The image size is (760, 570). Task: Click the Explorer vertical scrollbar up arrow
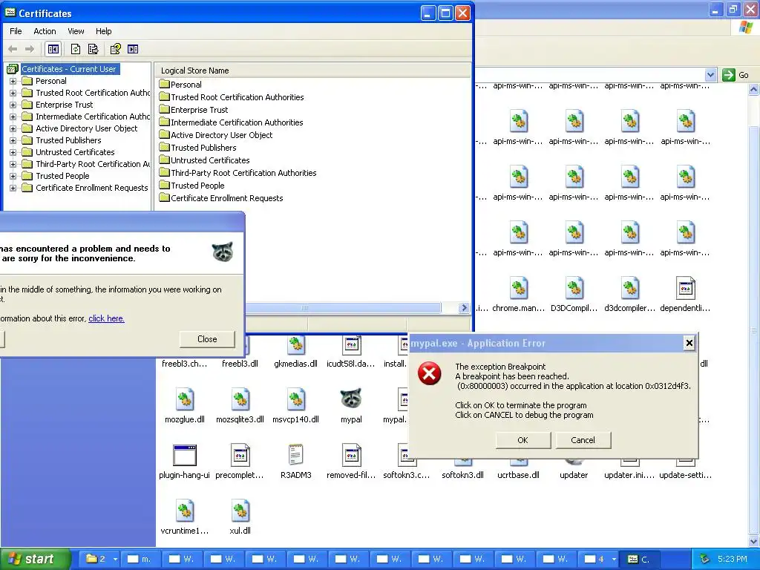tap(754, 89)
